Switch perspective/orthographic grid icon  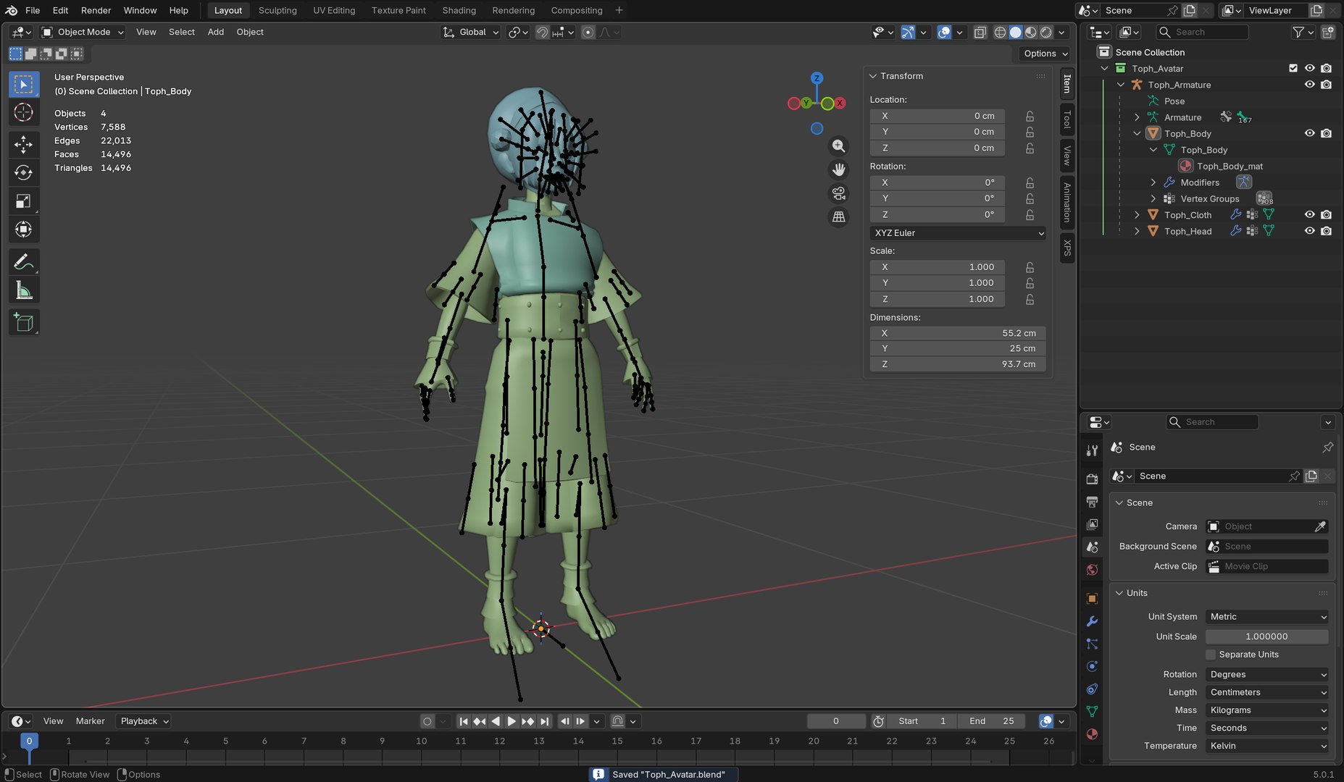[x=838, y=216]
